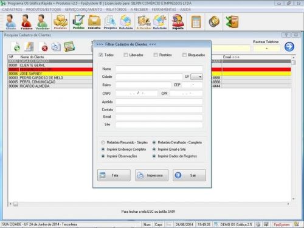This screenshot has height=228, width=304.
Task: Click the Impressora button
Action: pyautogui.click(x=152, y=175)
